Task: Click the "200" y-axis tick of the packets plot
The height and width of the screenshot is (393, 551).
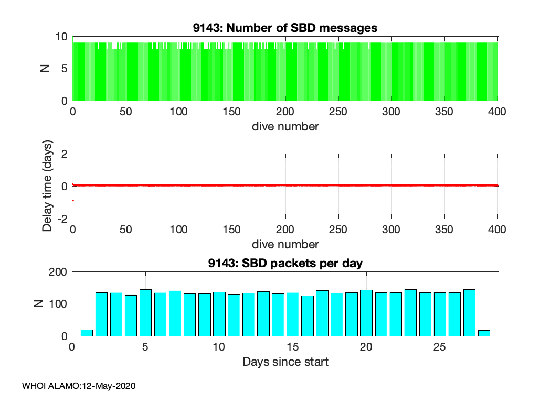Action: tap(59, 272)
